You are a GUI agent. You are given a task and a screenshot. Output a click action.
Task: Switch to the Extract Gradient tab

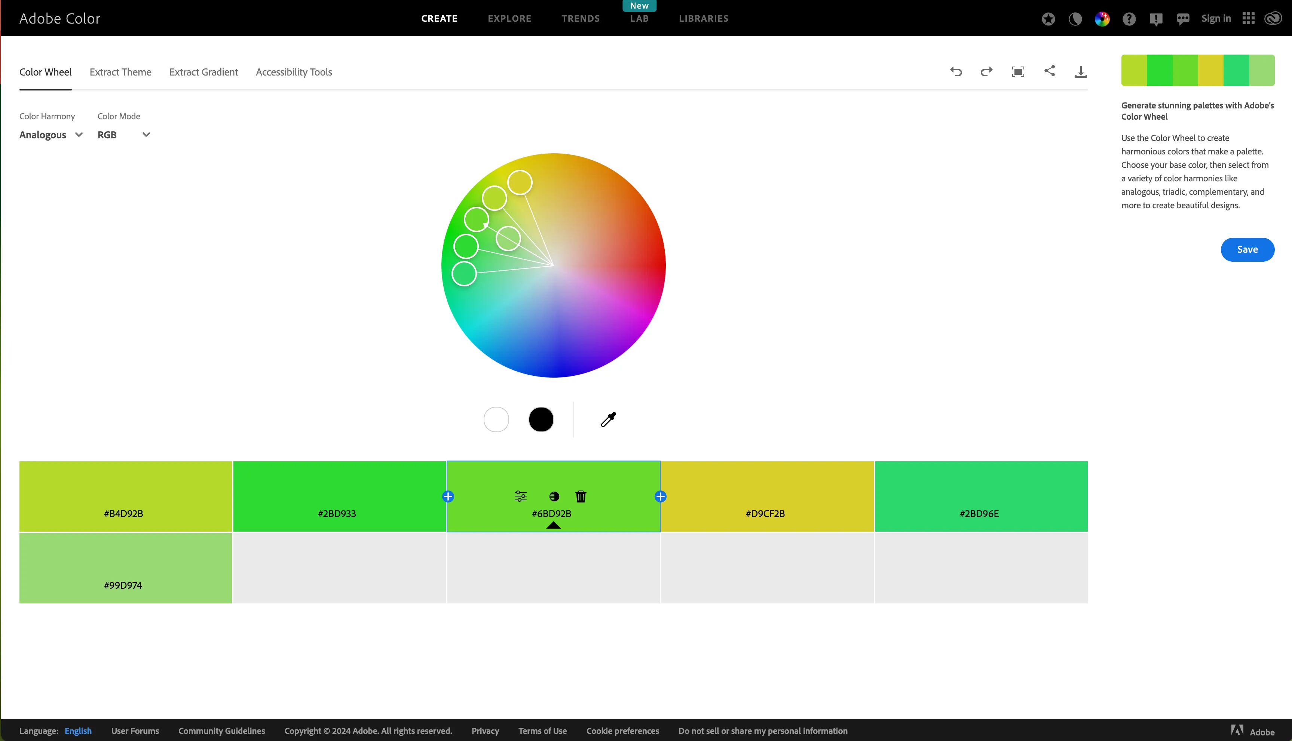pos(203,72)
